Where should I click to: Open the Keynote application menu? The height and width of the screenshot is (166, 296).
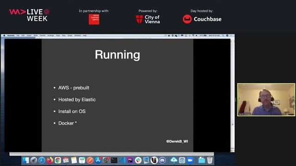[11, 36]
